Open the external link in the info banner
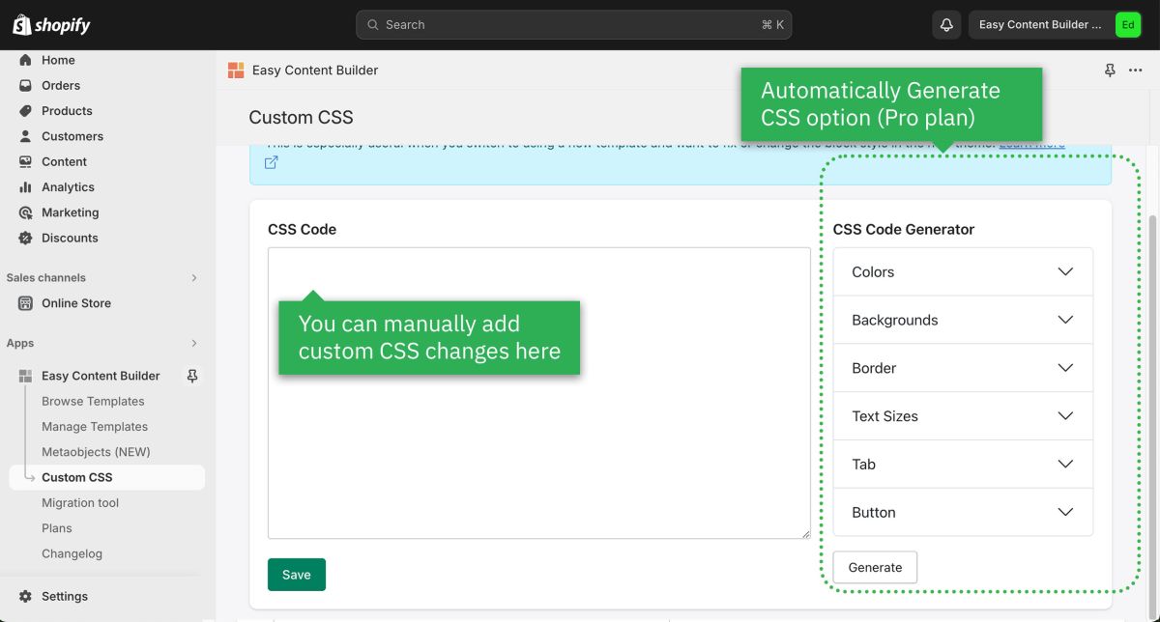 [272, 162]
